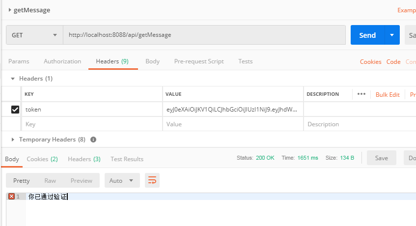Click the 200 OK status text
The width and height of the screenshot is (416, 226).
tap(265, 158)
